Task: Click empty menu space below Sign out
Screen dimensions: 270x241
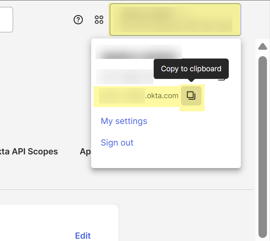Action: click(166, 158)
